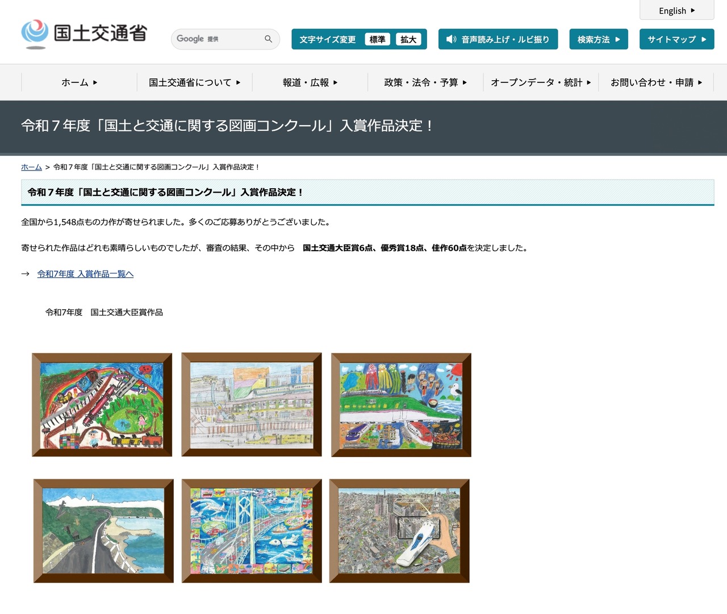Click the arrow on サイトマップ button
727x614 pixels.
point(704,39)
